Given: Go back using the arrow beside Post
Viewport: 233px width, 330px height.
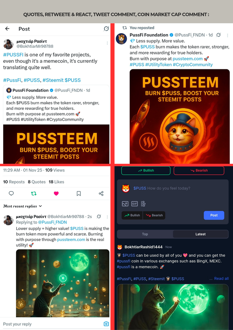Looking at the screenshot, I should tap(7, 28).
